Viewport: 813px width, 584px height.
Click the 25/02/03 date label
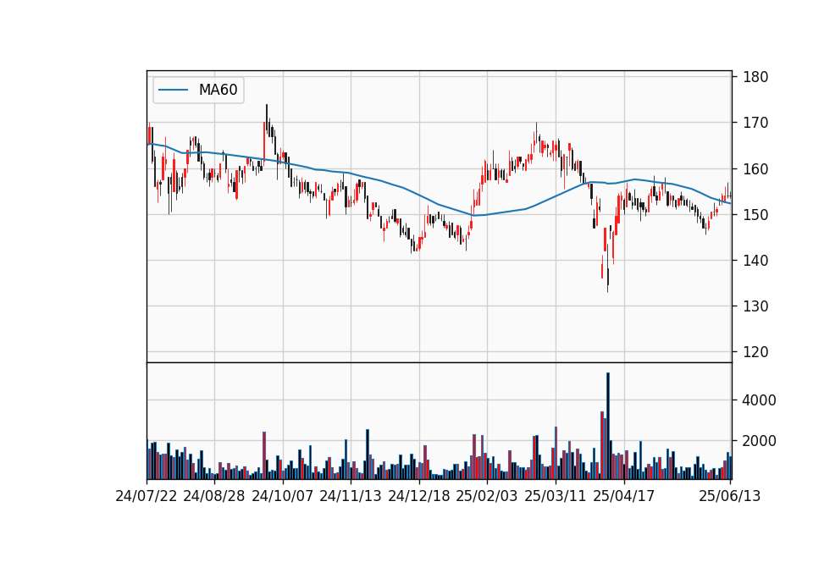tap(487, 496)
